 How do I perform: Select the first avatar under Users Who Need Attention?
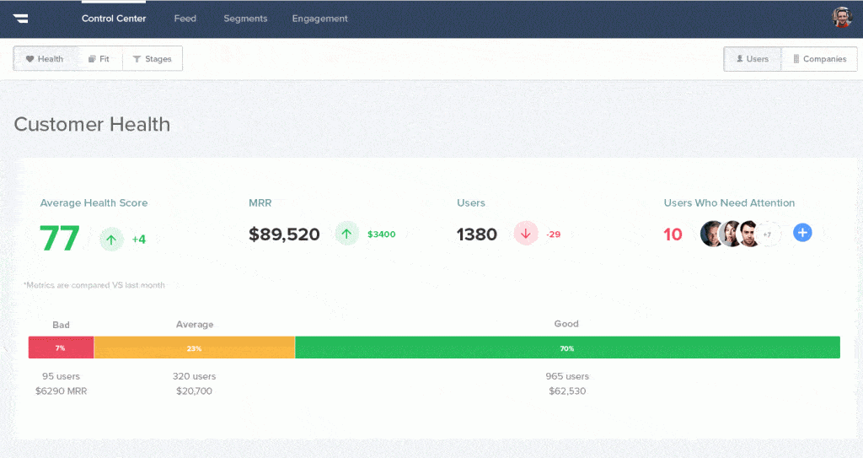click(712, 234)
